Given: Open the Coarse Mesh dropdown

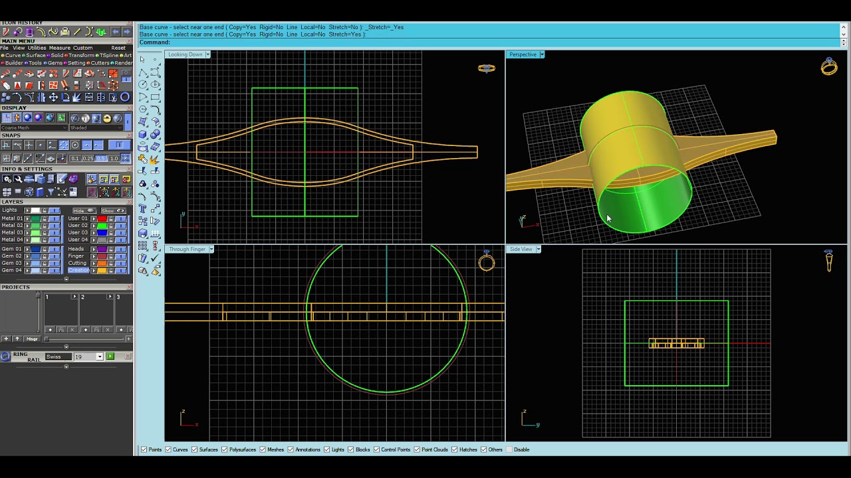Looking at the screenshot, I should pos(34,127).
